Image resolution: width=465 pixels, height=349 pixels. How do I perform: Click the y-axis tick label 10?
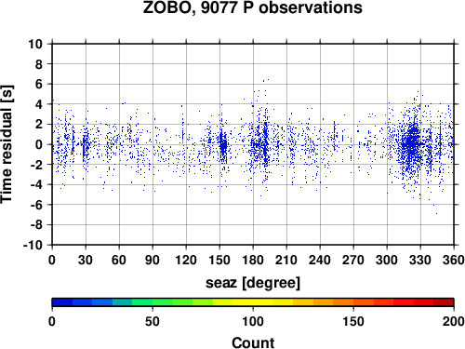[35, 44]
